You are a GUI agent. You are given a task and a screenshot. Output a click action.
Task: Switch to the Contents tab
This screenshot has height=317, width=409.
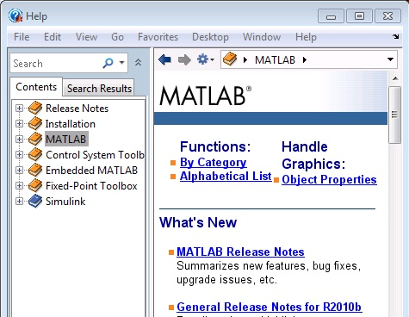point(36,87)
